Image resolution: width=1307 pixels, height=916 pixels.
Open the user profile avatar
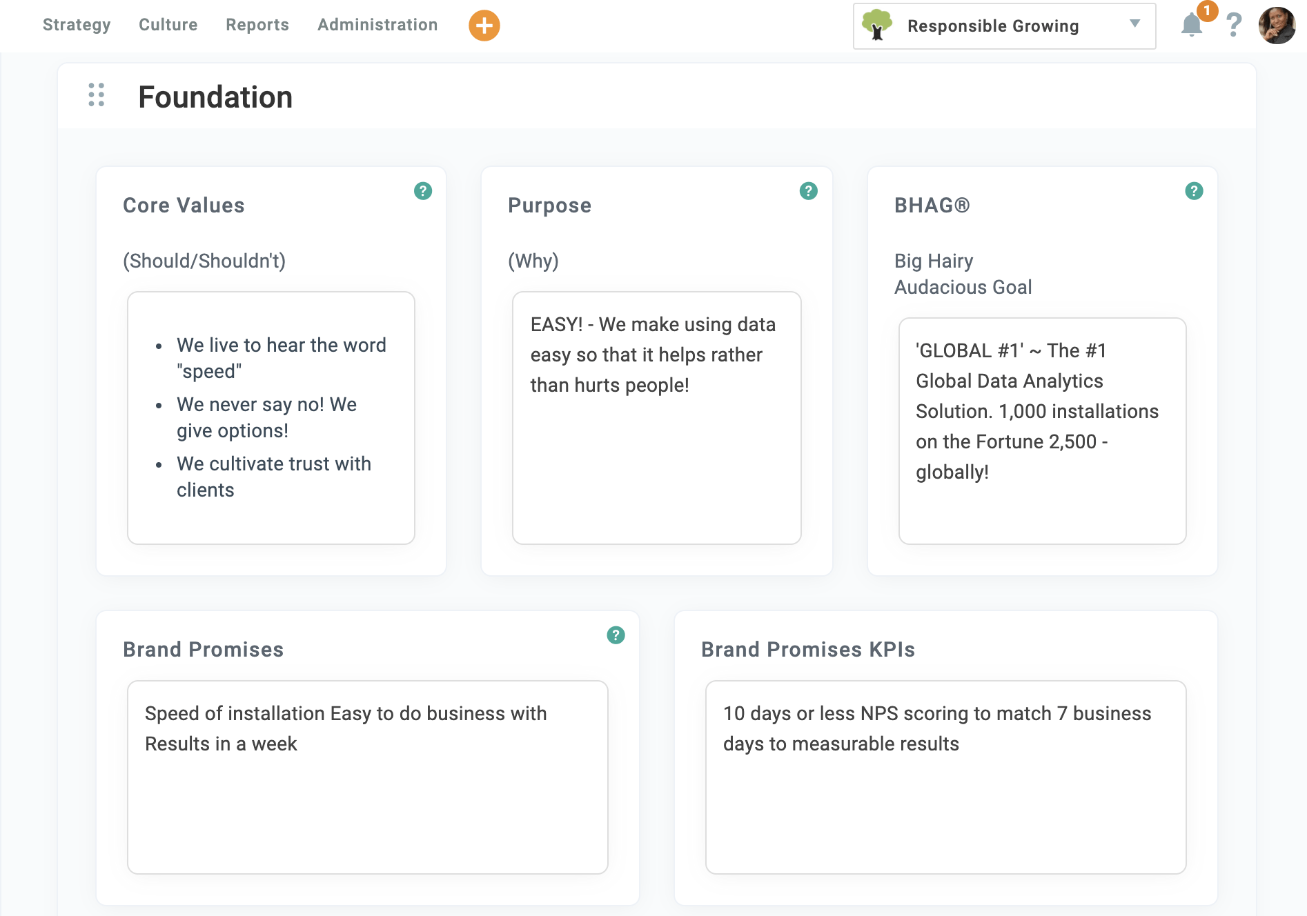[x=1276, y=26]
